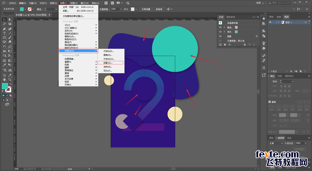Select the Artboard tool
Screen dimensions: 312x171
[4, 75]
